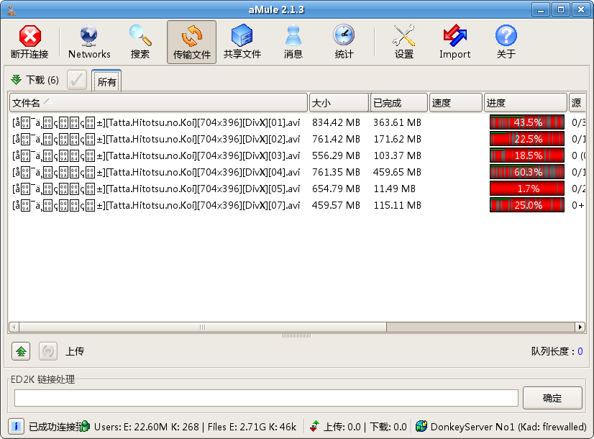Open the About (关于) dialog
The height and width of the screenshot is (439, 594).
(x=506, y=42)
